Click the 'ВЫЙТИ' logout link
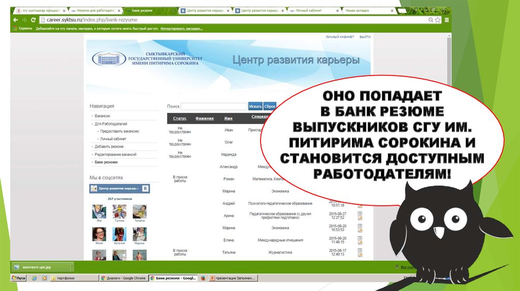The image size is (520, 291). coord(365,37)
